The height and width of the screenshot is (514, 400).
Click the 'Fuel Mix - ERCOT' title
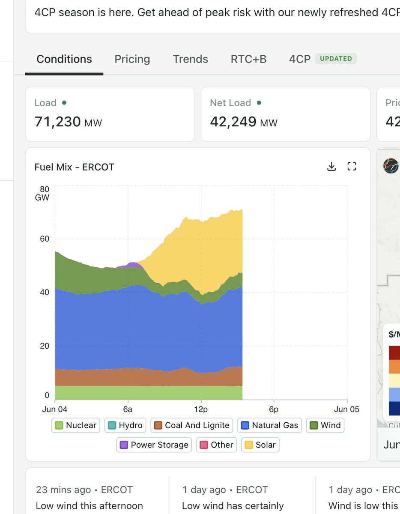pyautogui.click(x=74, y=167)
